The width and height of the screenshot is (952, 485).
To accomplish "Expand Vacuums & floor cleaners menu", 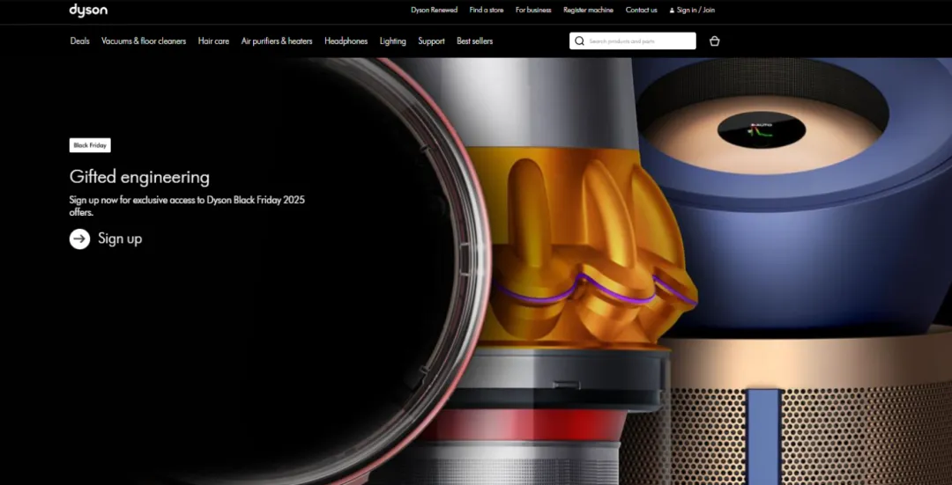I will [144, 41].
